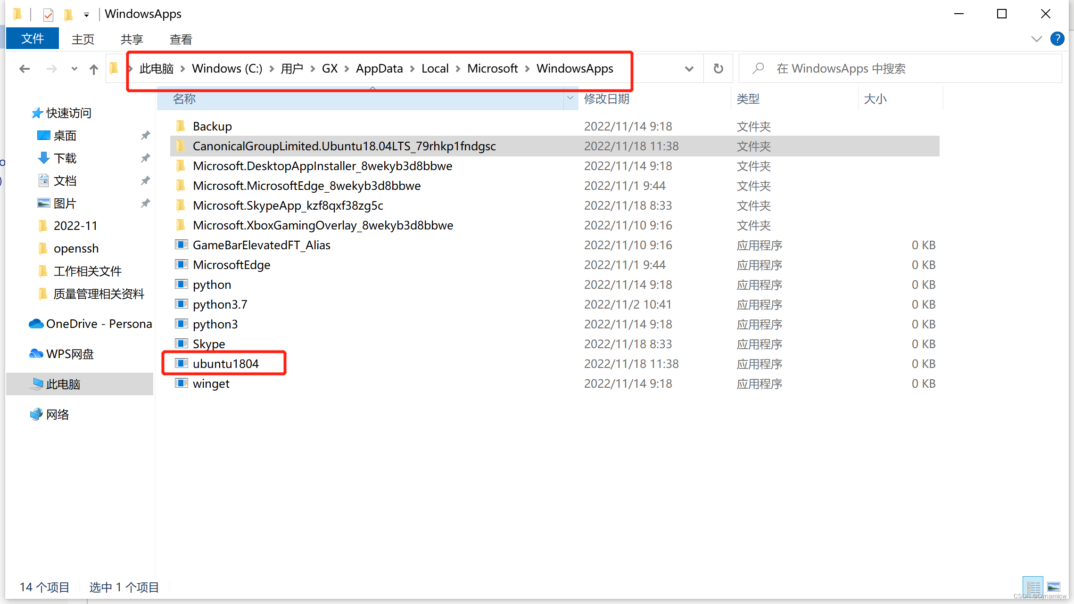The height and width of the screenshot is (604, 1074).
Task: Select the ubuntu1804 application icon
Action: [181, 363]
